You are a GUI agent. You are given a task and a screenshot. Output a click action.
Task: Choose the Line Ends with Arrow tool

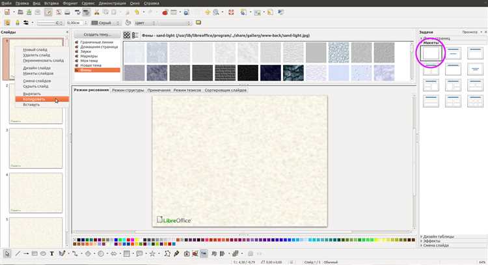click(x=26, y=253)
